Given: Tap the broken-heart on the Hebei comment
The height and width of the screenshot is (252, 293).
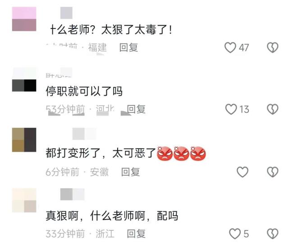Looking at the screenshot, I should 273,109.
